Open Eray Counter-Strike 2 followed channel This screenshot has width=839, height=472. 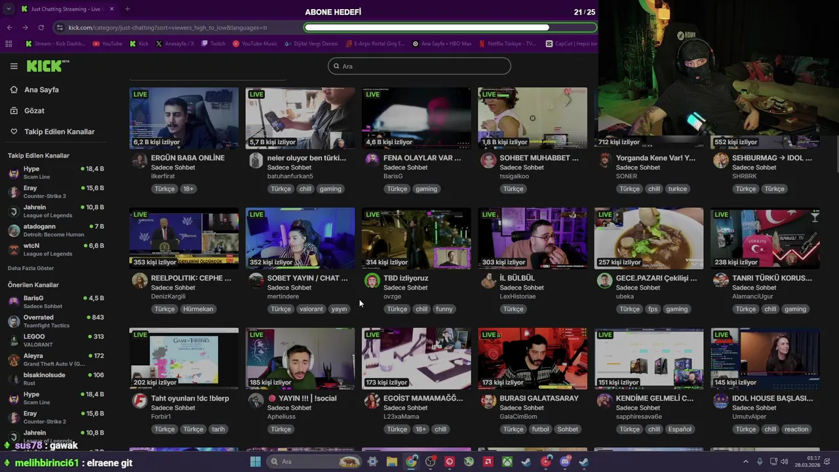(x=55, y=191)
